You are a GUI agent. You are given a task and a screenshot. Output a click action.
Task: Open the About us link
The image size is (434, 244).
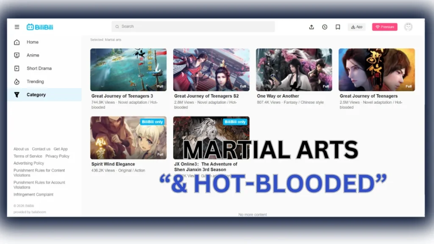point(21,149)
